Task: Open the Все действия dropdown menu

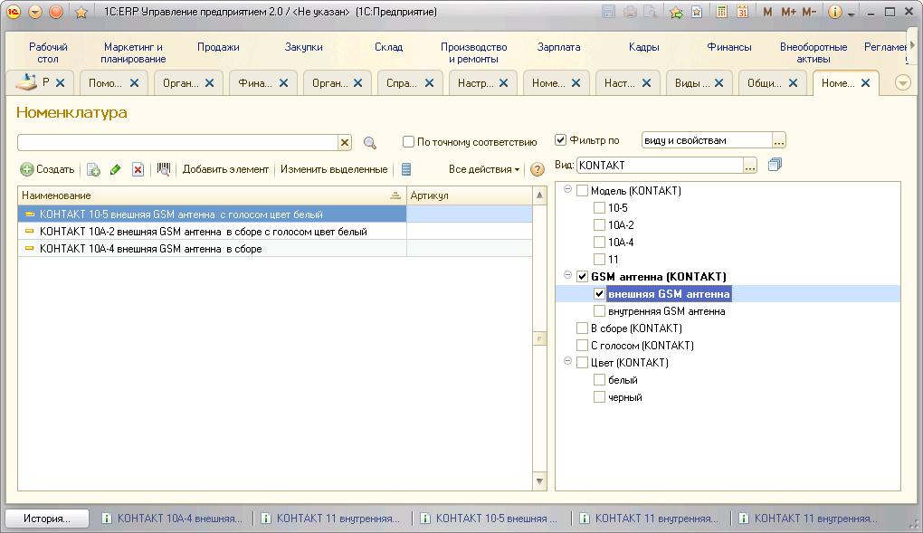Action: pyautogui.click(x=484, y=169)
